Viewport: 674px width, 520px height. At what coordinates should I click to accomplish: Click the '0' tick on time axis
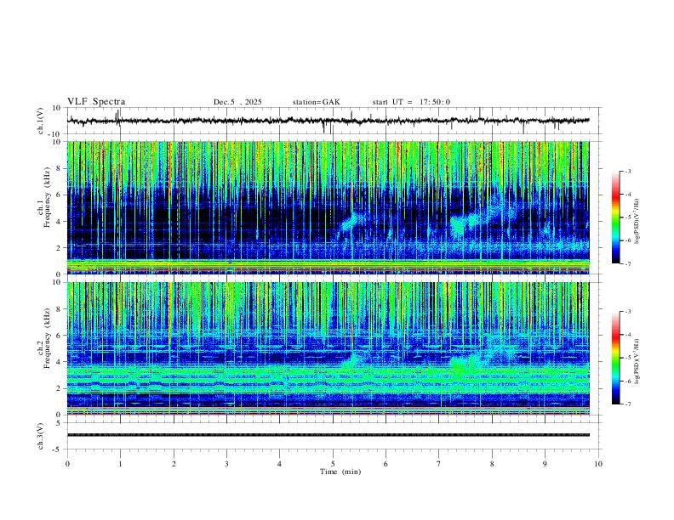[x=67, y=464]
